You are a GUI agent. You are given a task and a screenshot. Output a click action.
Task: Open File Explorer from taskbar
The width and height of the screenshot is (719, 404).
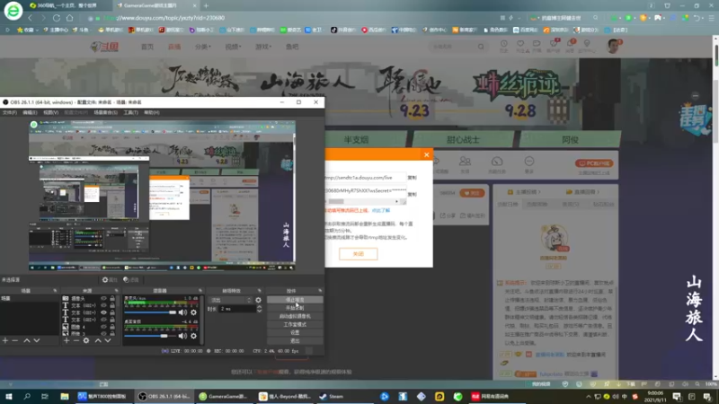tap(64, 397)
